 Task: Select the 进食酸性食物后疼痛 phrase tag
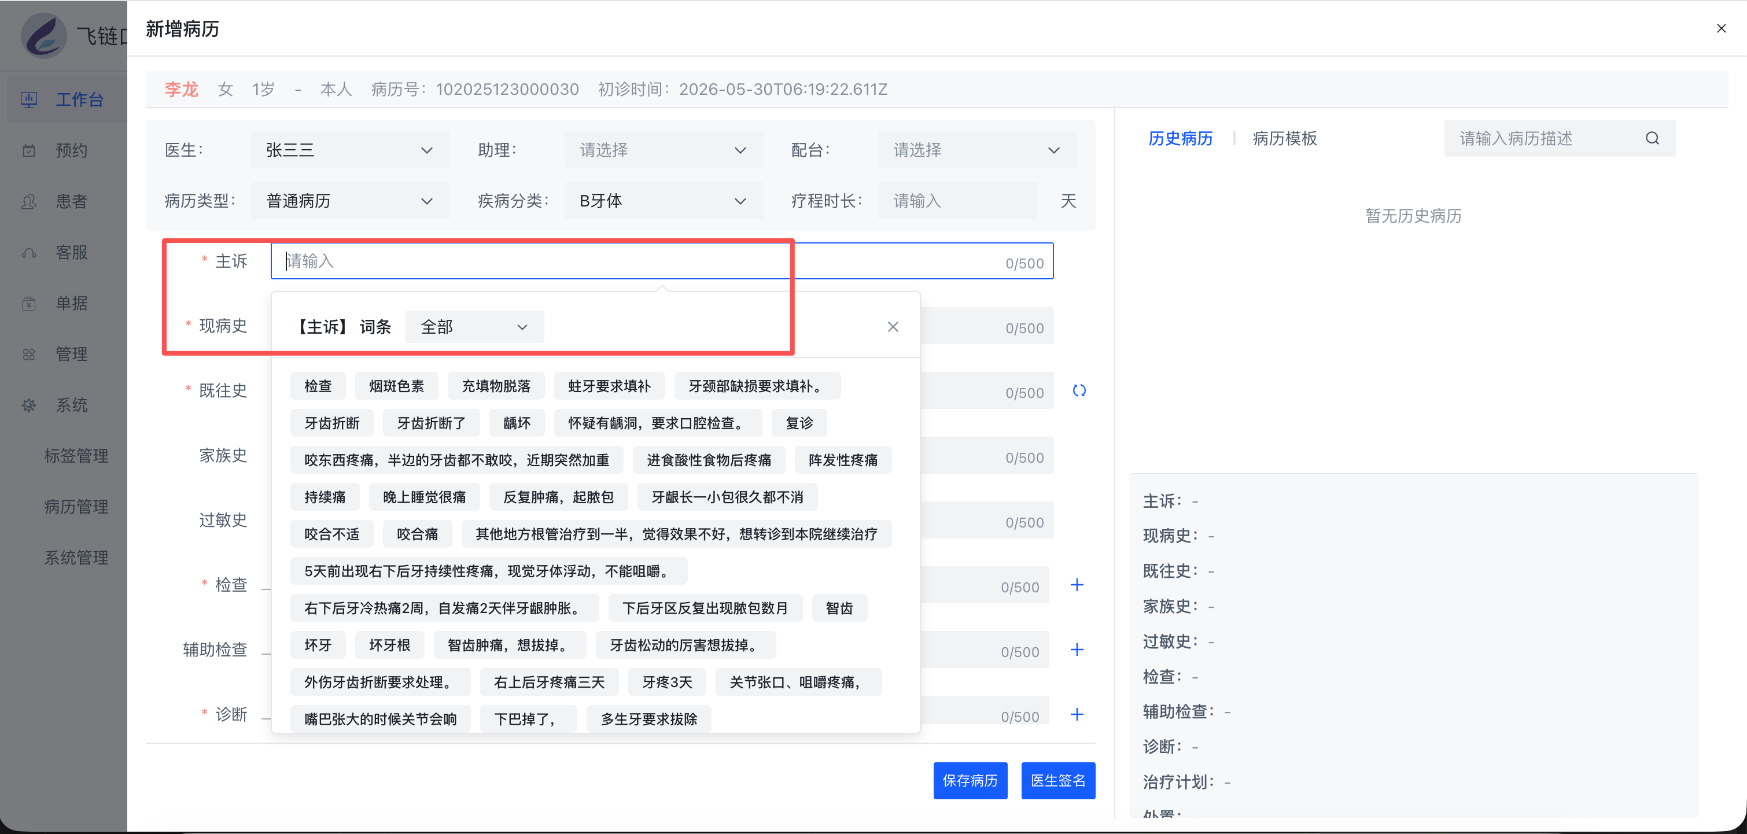(x=709, y=460)
